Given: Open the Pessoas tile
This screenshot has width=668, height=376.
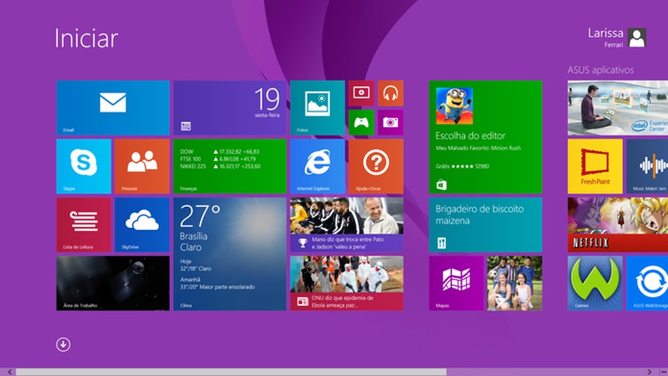Looking at the screenshot, I should (142, 166).
